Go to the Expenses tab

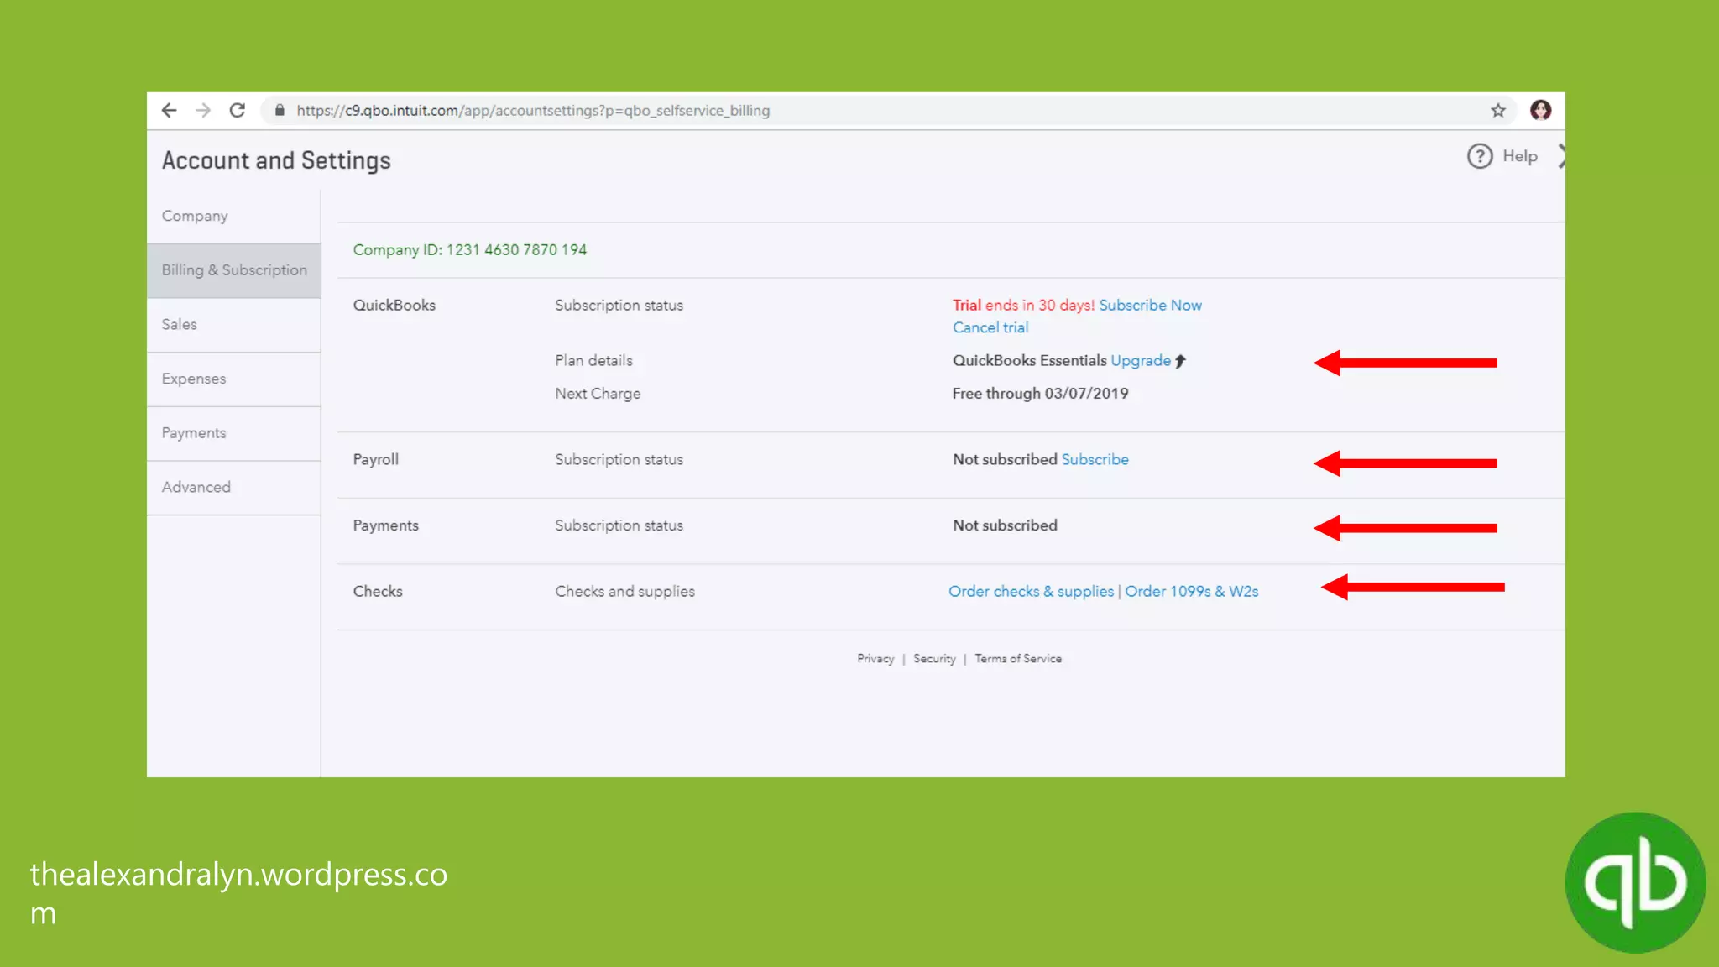click(194, 379)
